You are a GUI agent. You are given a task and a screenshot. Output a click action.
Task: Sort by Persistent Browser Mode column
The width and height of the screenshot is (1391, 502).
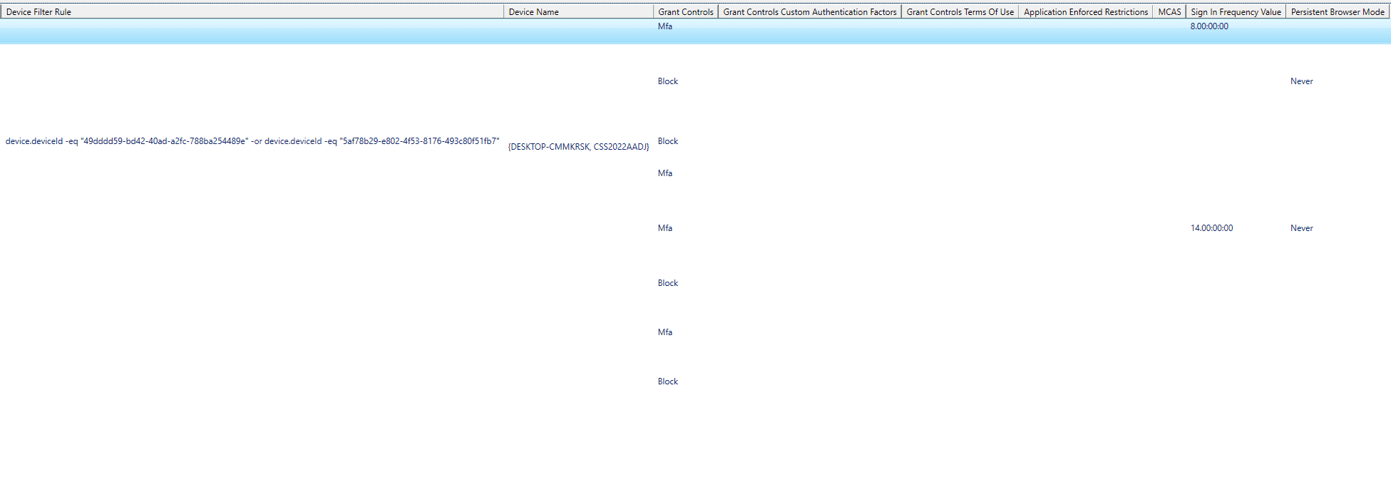click(x=1338, y=11)
